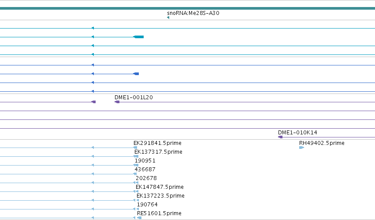Click the EK291841.5prime label

click(157, 143)
